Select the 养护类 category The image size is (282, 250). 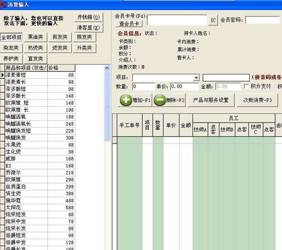11,59
